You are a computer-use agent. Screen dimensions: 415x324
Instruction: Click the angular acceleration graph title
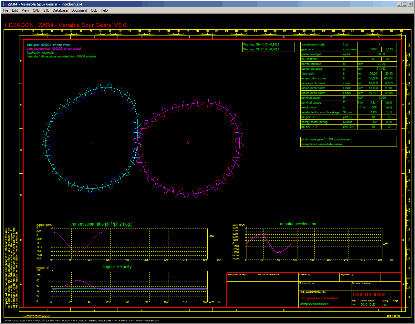[x=298, y=224]
